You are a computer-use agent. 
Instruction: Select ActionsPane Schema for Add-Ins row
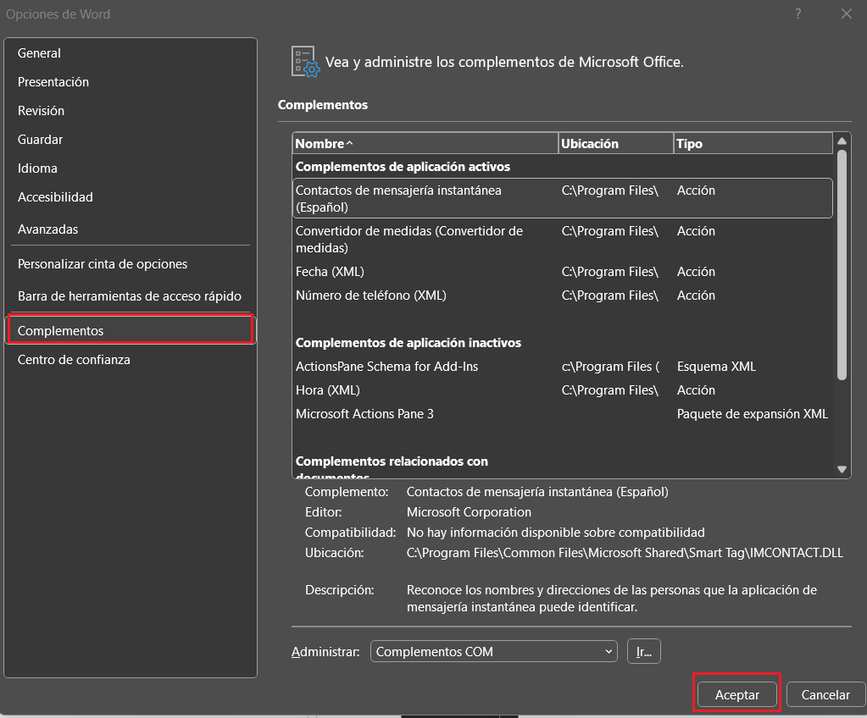tap(563, 366)
